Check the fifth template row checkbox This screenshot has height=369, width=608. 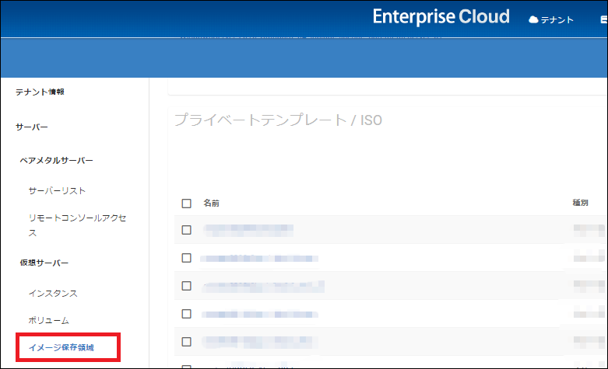[x=186, y=342]
